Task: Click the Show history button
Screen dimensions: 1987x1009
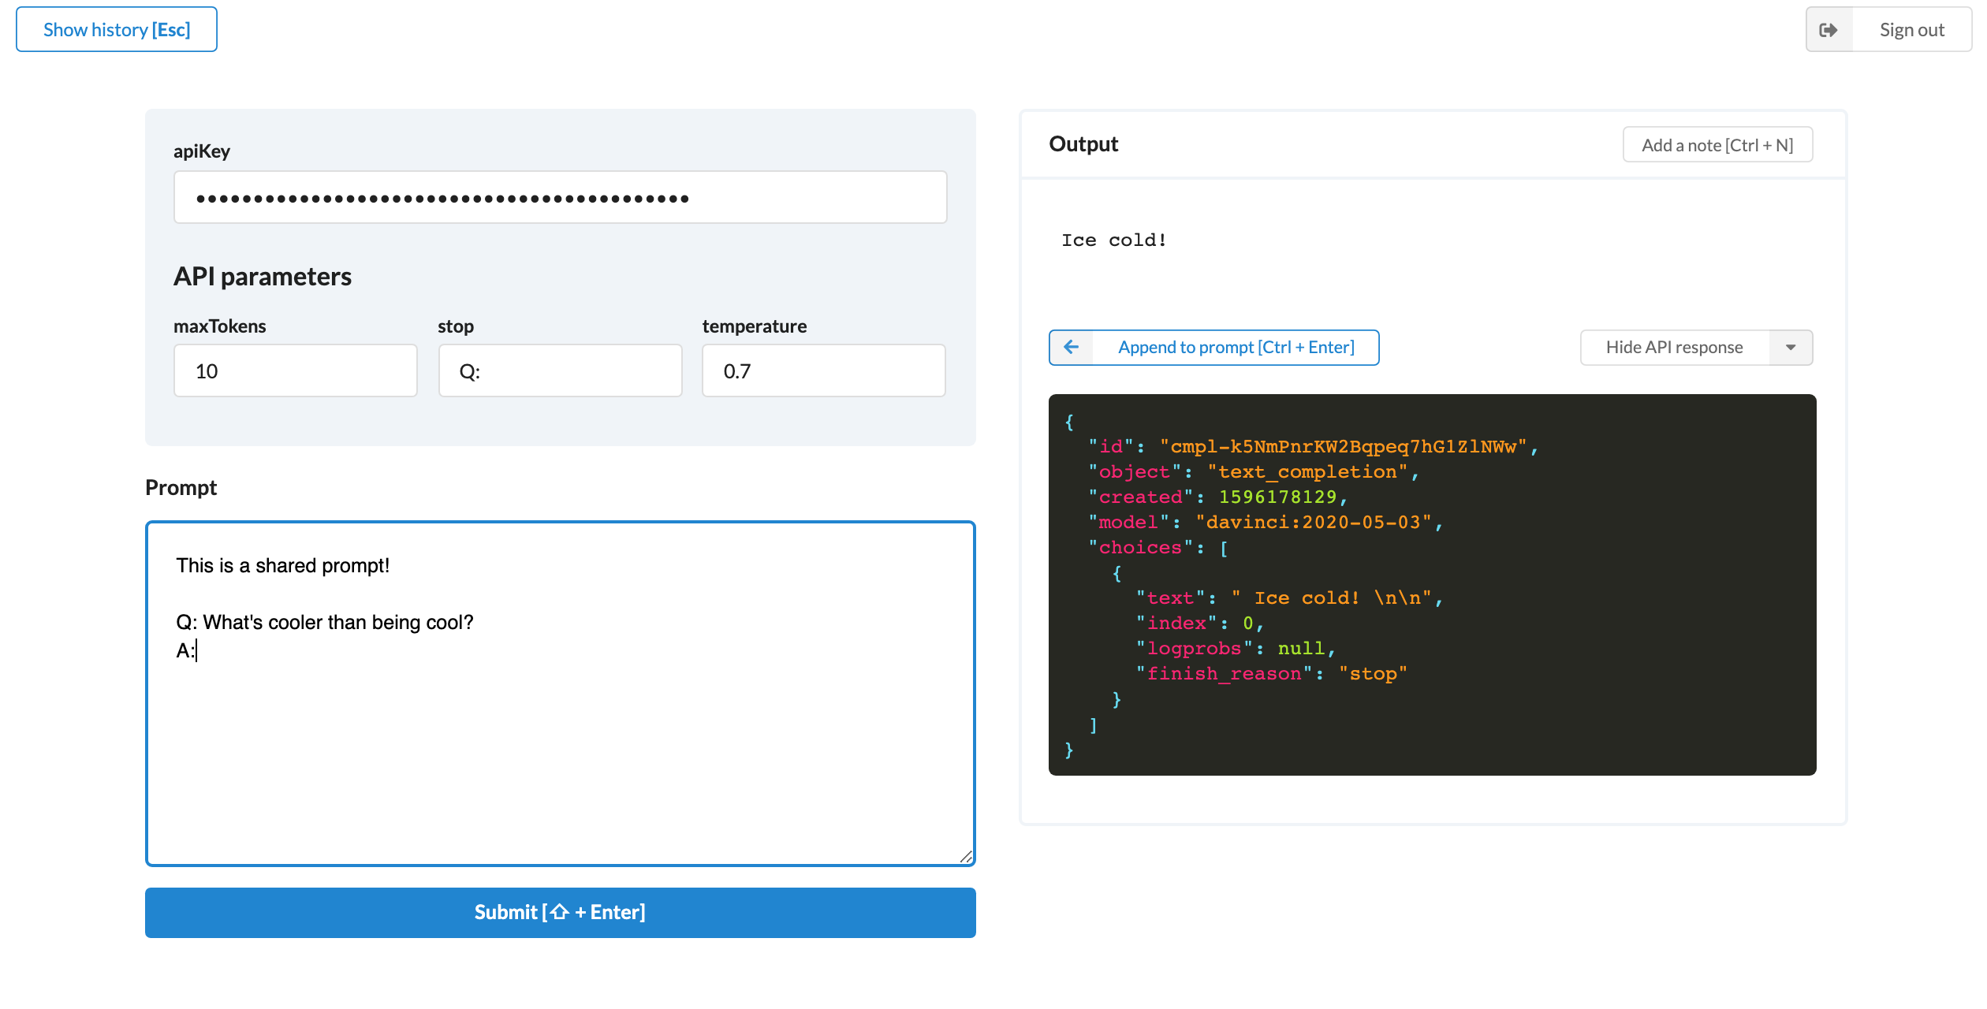Action: pyautogui.click(x=117, y=30)
